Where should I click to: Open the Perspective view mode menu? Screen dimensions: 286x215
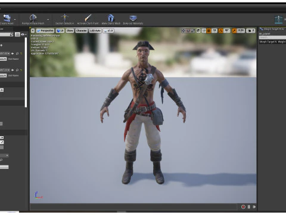pyautogui.click(x=45, y=30)
